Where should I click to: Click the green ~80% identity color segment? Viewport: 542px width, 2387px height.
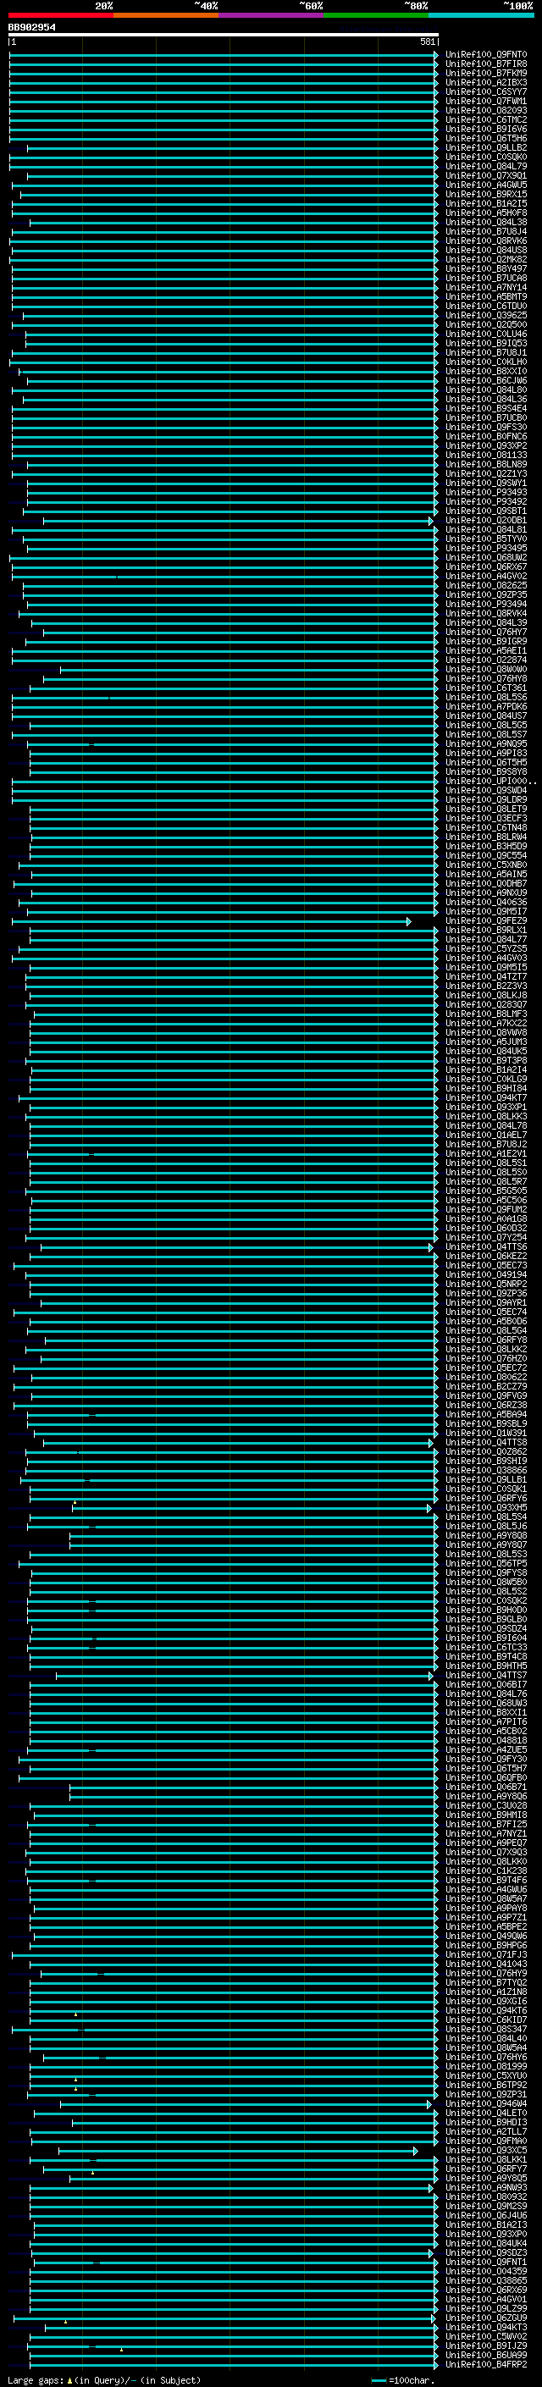(376, 16)
